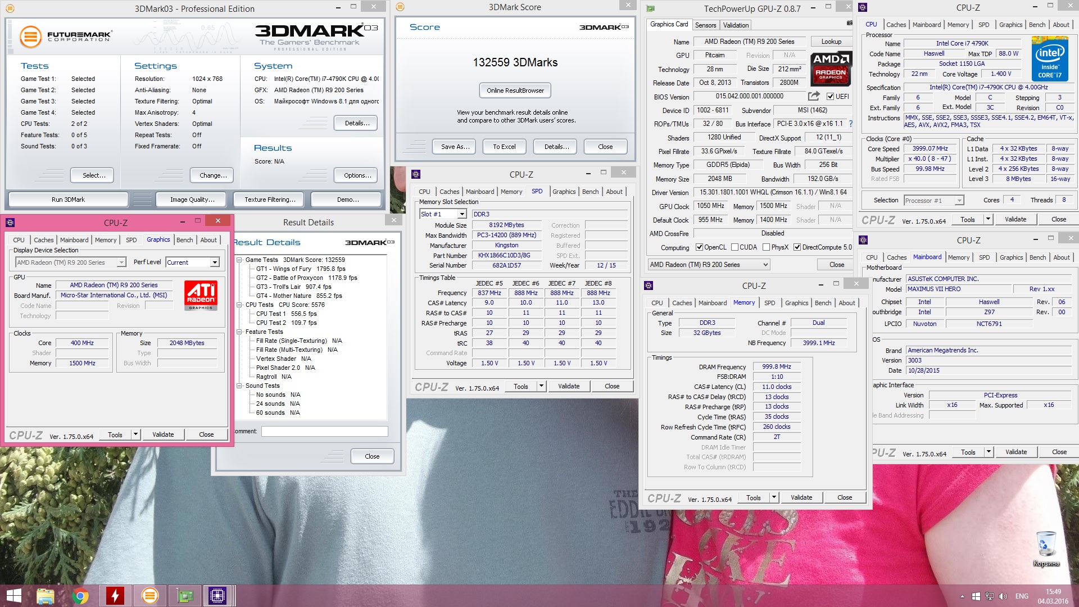This screenshot has width=1079, height=607.
Task: Open File Explorer from the taskbar
Action: 45,596
